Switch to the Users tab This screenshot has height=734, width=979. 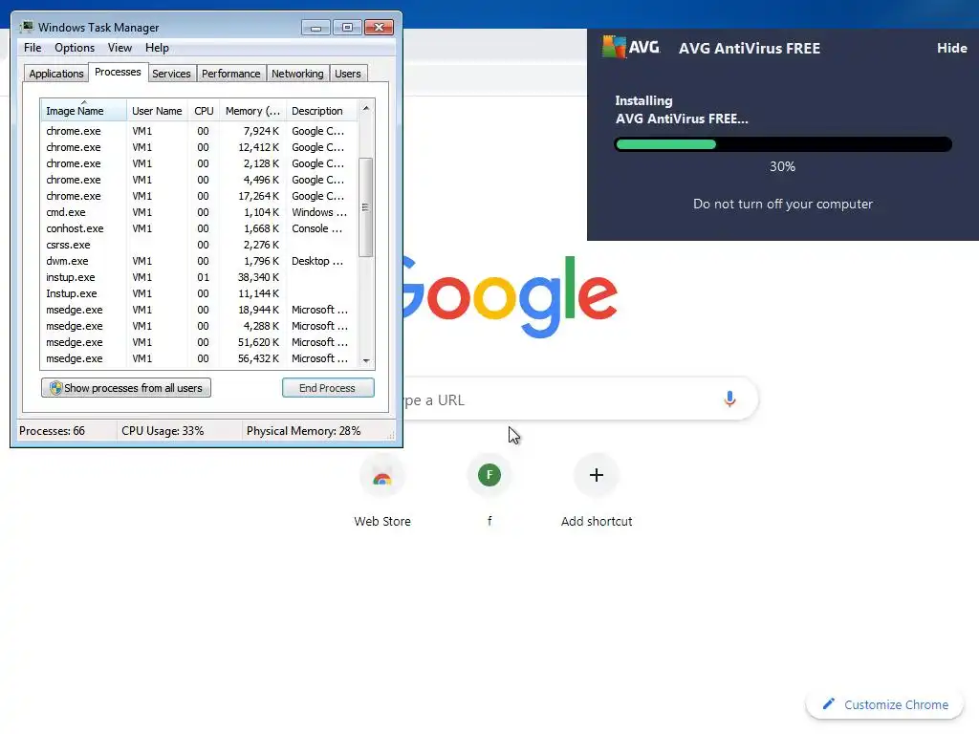347,74
